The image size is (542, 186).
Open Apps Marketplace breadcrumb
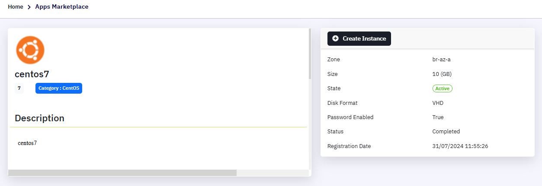(x=62, y=7)
